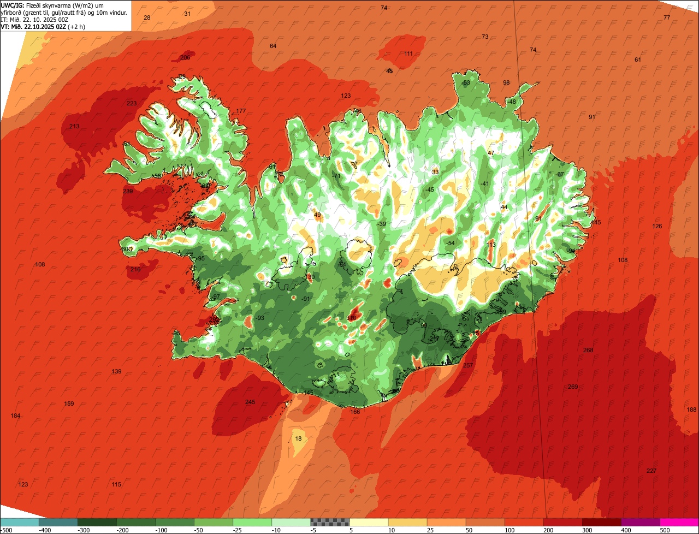Click the value 64 in the northern ocean
The width and height of the screenshot is (699, 534).
[x=273, y=46]
